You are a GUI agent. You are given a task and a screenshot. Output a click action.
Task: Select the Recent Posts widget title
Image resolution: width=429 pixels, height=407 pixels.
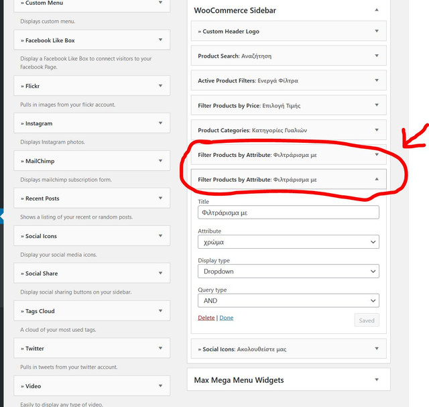pyautogui.click(x=42, y=198)
